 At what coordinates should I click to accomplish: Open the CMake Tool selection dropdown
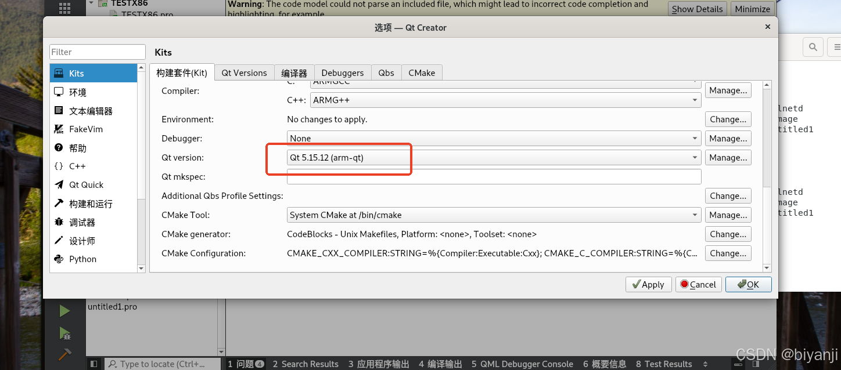coord(695,215)
